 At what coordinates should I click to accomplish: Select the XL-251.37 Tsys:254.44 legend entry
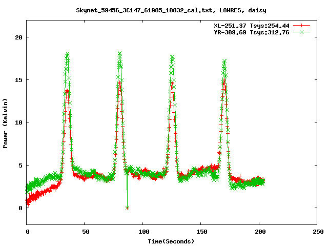click(252, 26)
